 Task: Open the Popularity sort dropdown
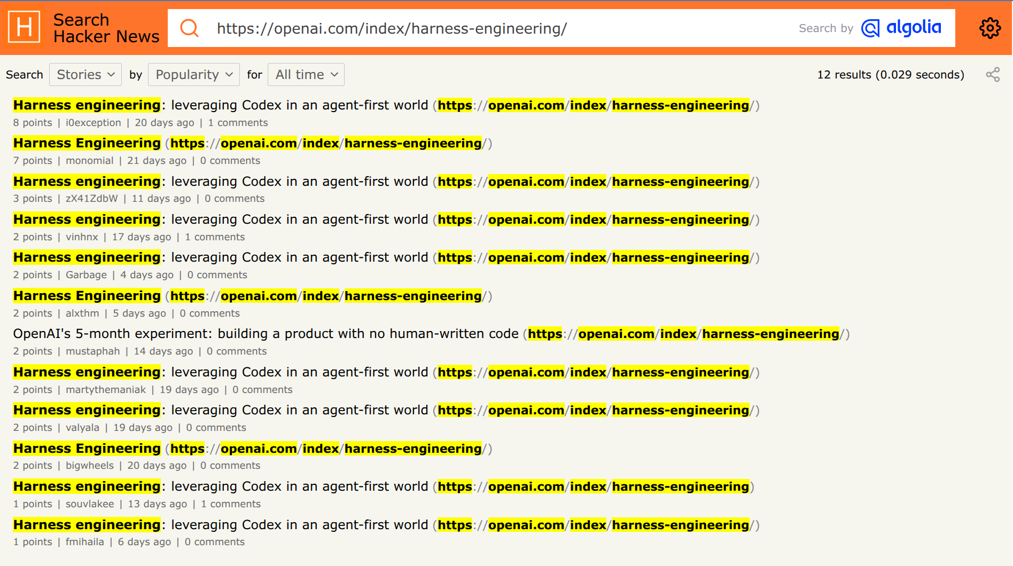point(193,75)
